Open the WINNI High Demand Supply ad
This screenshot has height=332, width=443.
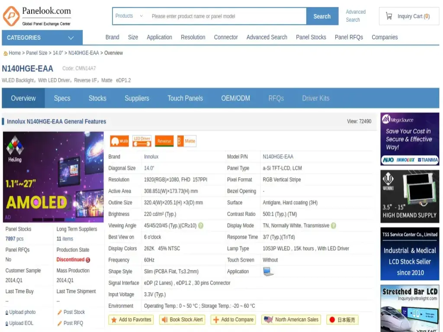pos(410,197)
